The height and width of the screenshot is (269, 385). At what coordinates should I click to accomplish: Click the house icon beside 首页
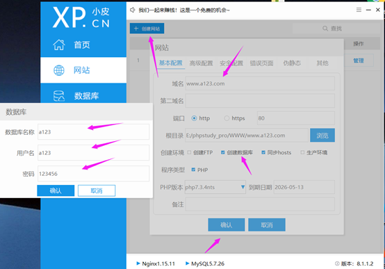click(59, 44)
